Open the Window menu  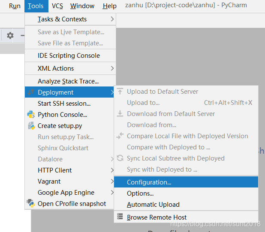pos(82,6)
